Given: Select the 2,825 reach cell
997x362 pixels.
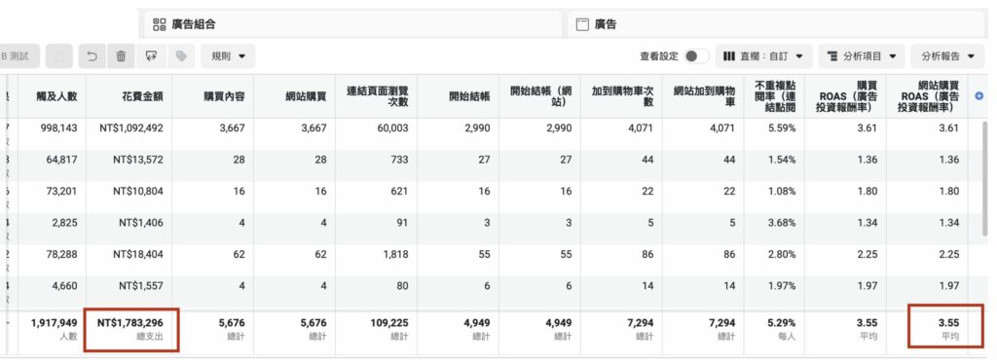Looking at the screenshot, I should [53, 230].
